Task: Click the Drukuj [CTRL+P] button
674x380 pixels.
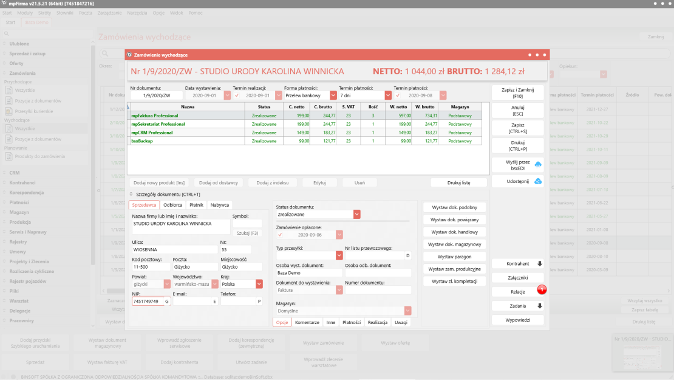Action: (x=517, y=146)
